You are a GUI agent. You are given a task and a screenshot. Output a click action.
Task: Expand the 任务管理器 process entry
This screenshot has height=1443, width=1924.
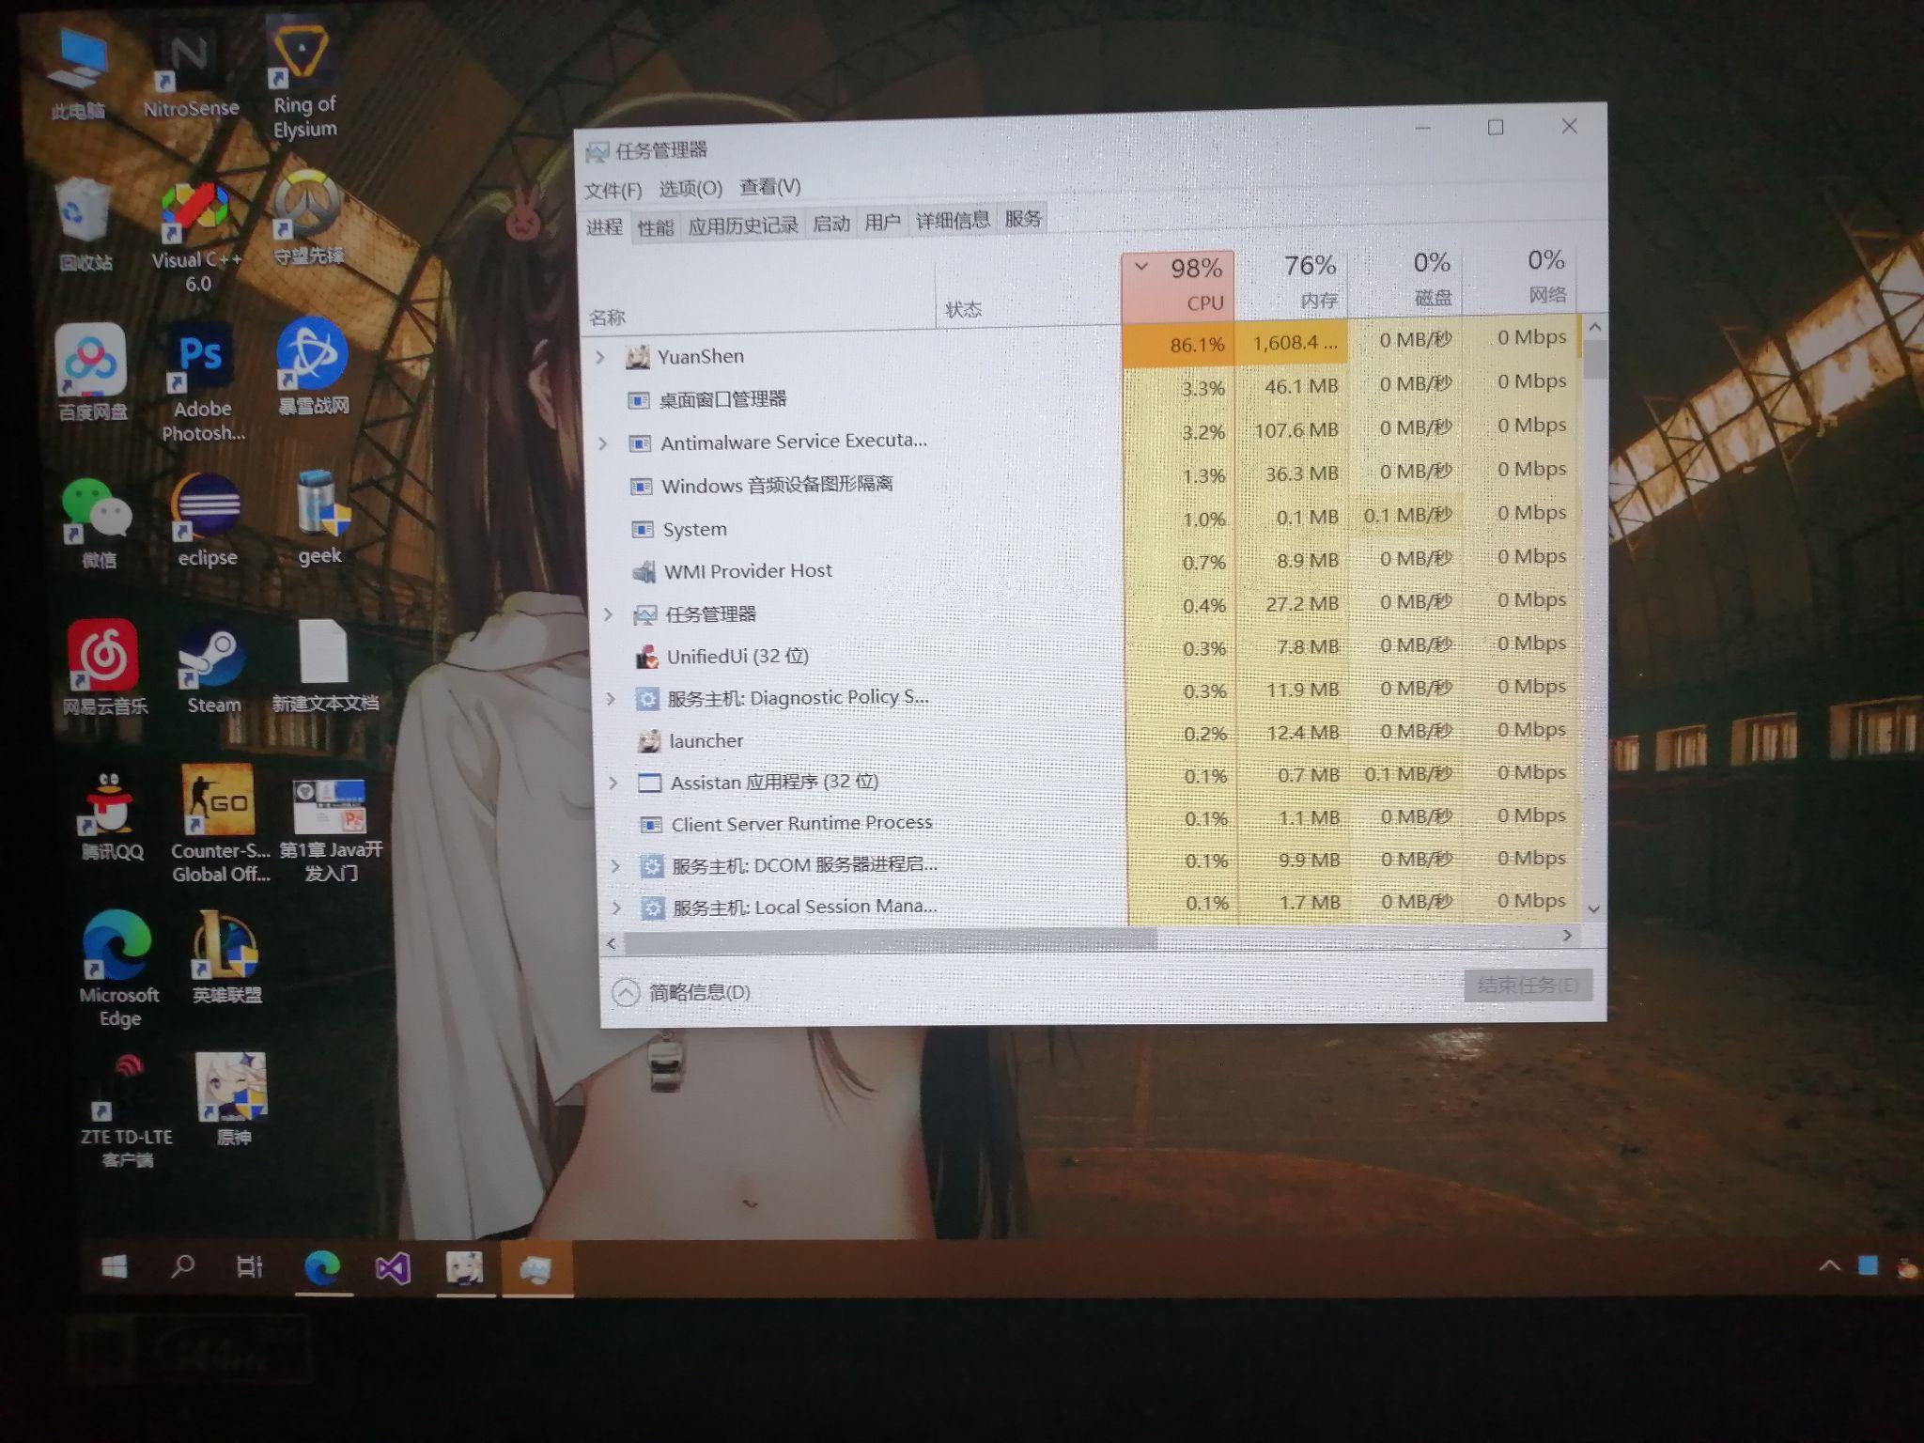608,614
